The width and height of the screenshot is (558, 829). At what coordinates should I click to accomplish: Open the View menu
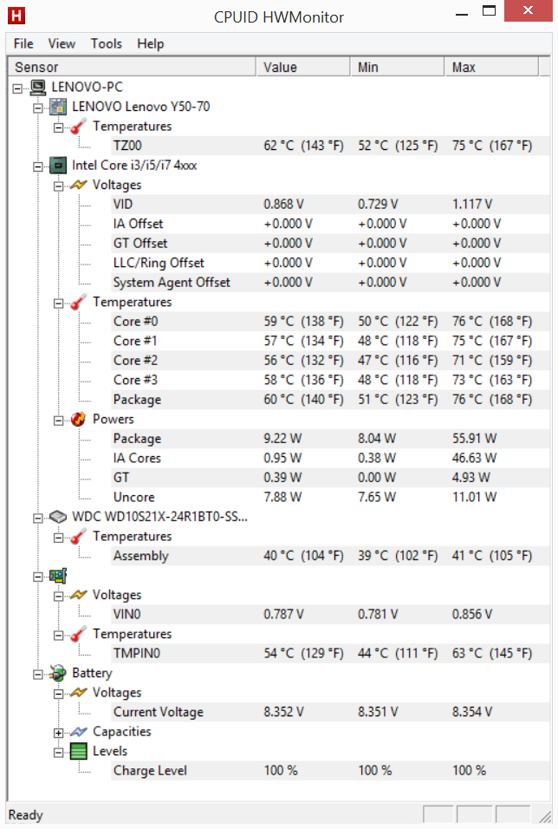point(62,44)
